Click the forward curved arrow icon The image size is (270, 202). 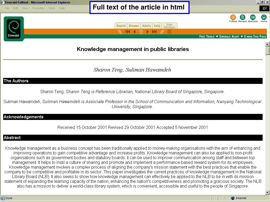coord(162,32)
